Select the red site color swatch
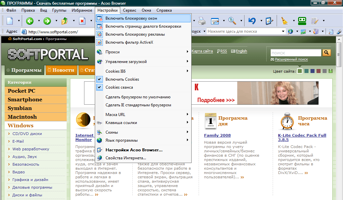 coord(319,71)
